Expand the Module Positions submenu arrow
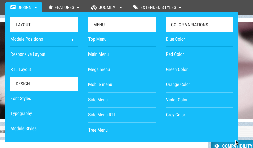The image size is (253, 148). [73, 40]
